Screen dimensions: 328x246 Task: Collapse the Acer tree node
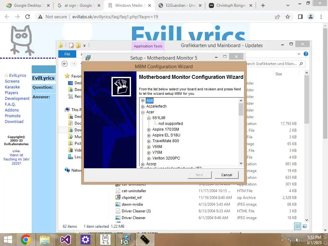click(143, 112)
